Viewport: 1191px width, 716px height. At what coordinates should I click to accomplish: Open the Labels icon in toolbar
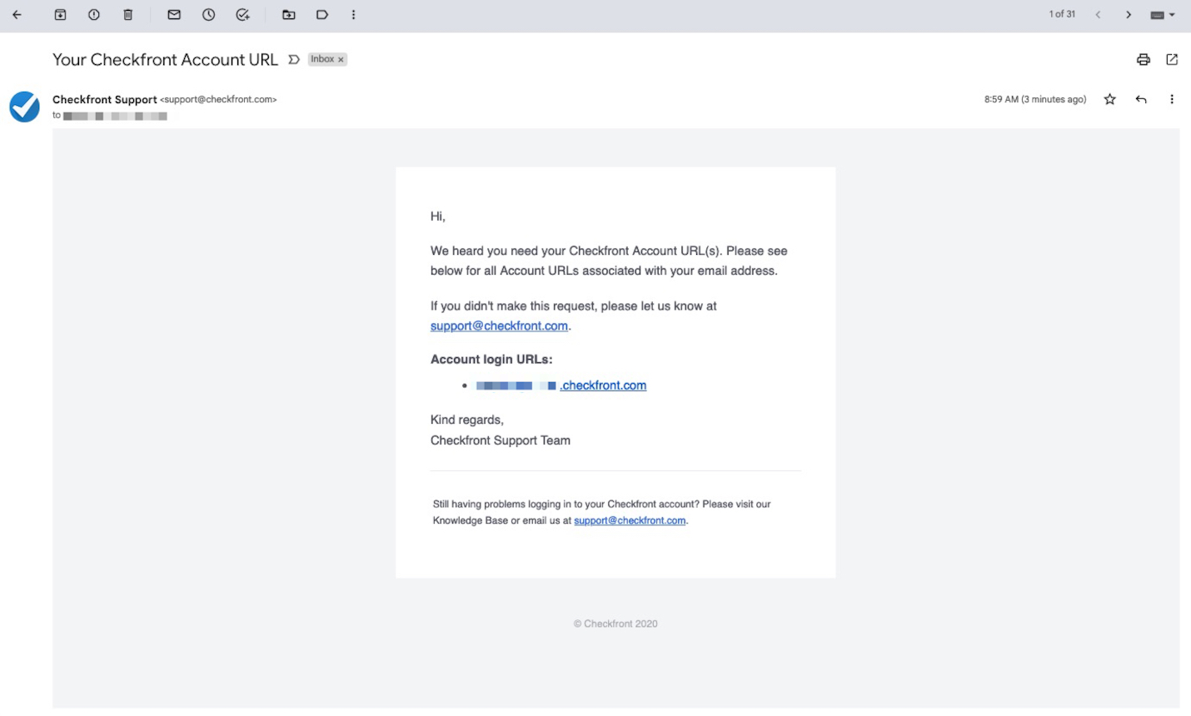pyautogui.click(x=322, y=15)
